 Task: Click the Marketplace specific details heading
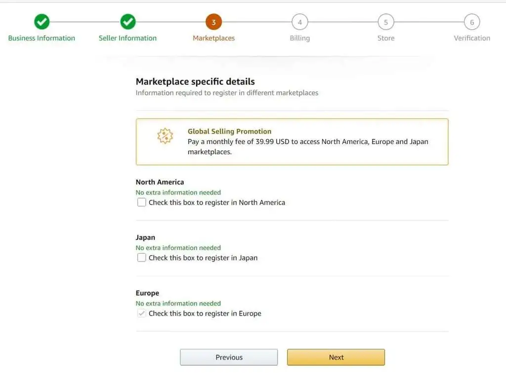tap(195, 82)
